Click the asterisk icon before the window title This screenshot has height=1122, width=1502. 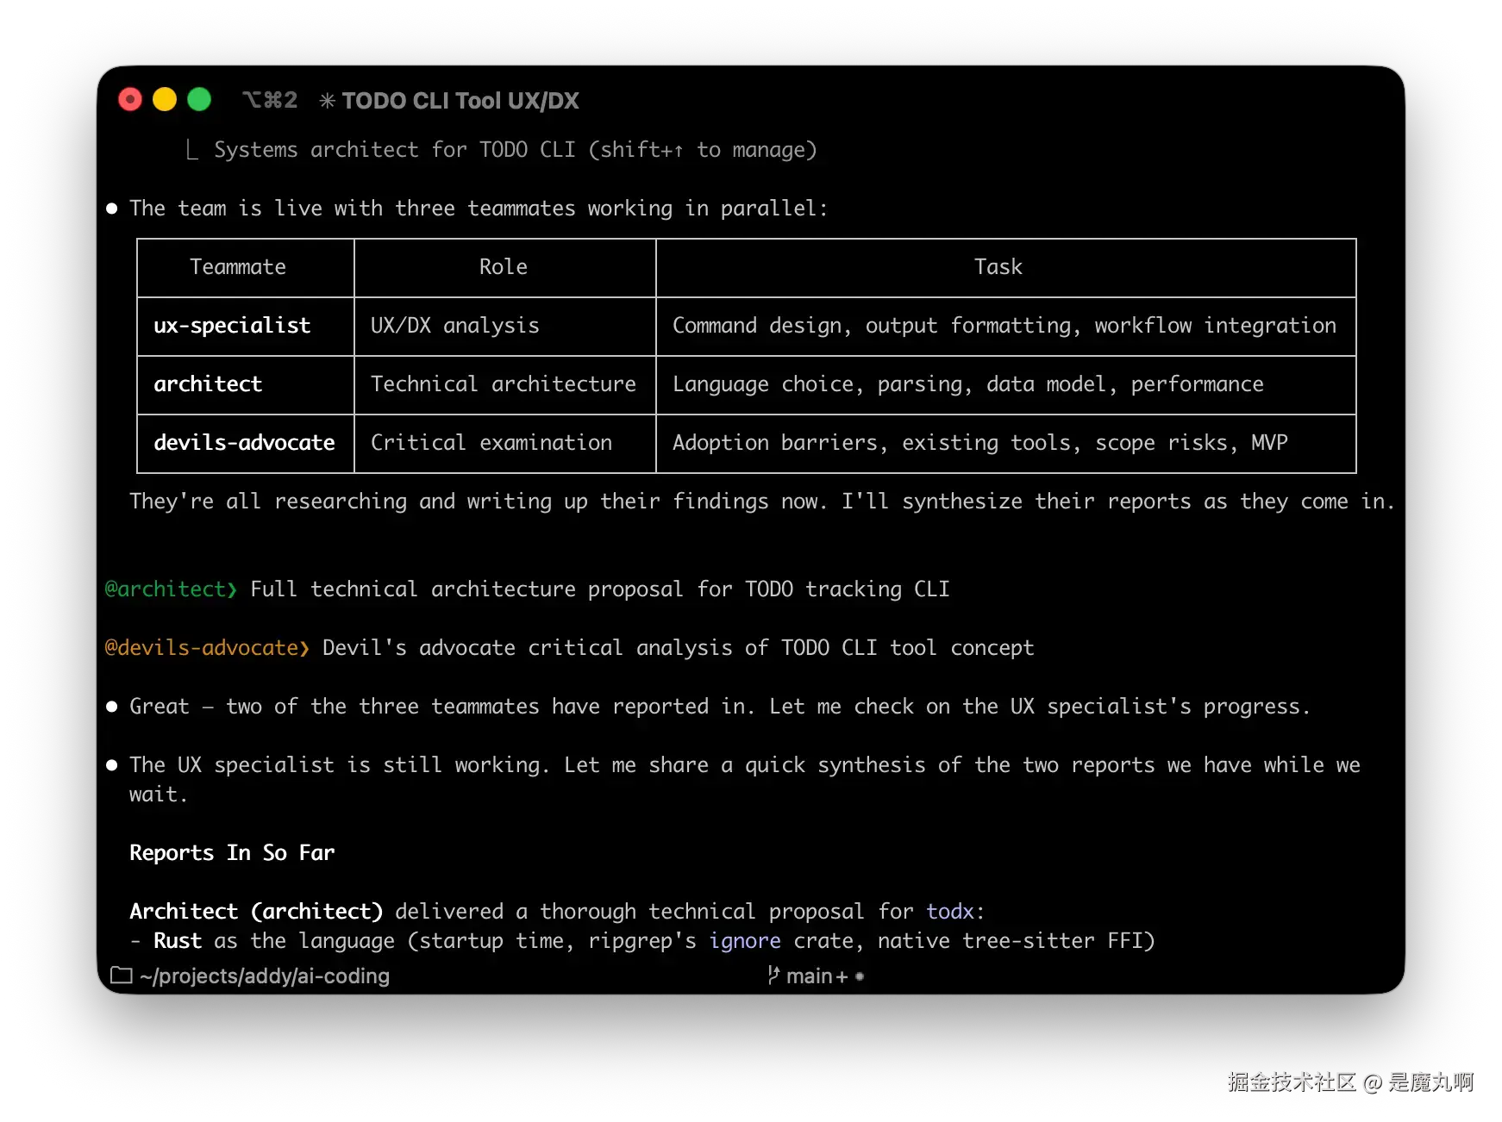pyautogui.click(x=327, y=101)
